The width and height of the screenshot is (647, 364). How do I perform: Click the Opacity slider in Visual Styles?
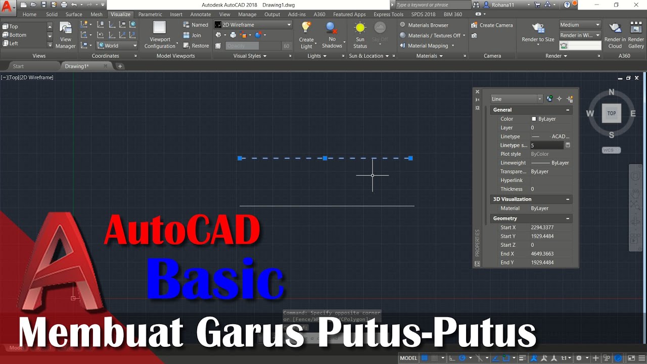point(253,46)
